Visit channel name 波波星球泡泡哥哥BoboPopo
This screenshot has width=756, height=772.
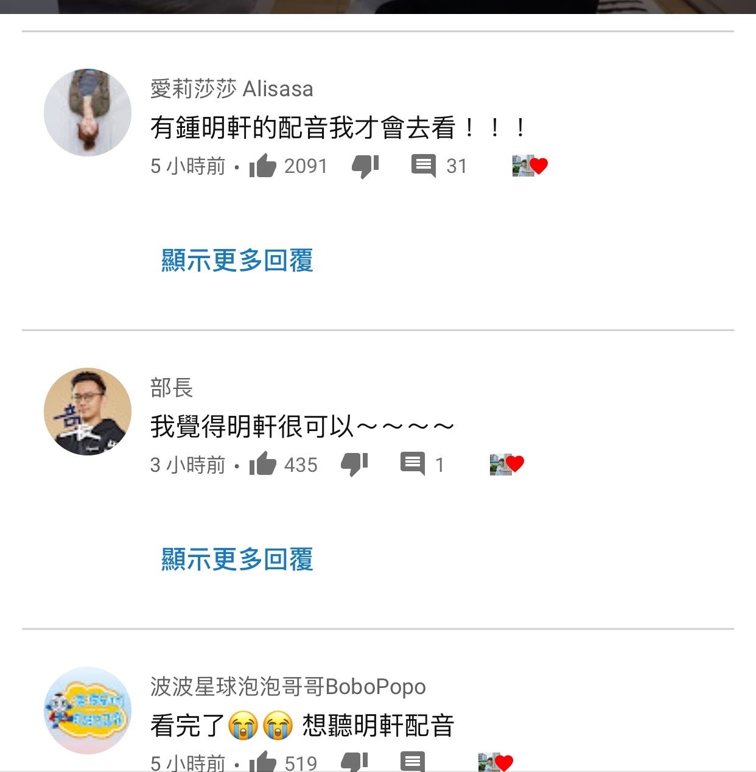click(x=288, y=687)
